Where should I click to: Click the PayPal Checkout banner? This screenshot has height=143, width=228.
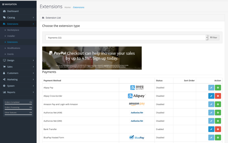point(92,58)
